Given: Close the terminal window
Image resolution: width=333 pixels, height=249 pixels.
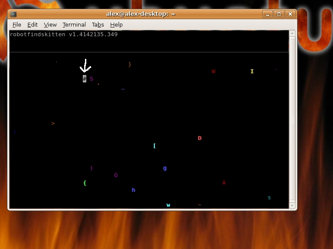Looking at the screenshot, I should (x=290, y=14).
